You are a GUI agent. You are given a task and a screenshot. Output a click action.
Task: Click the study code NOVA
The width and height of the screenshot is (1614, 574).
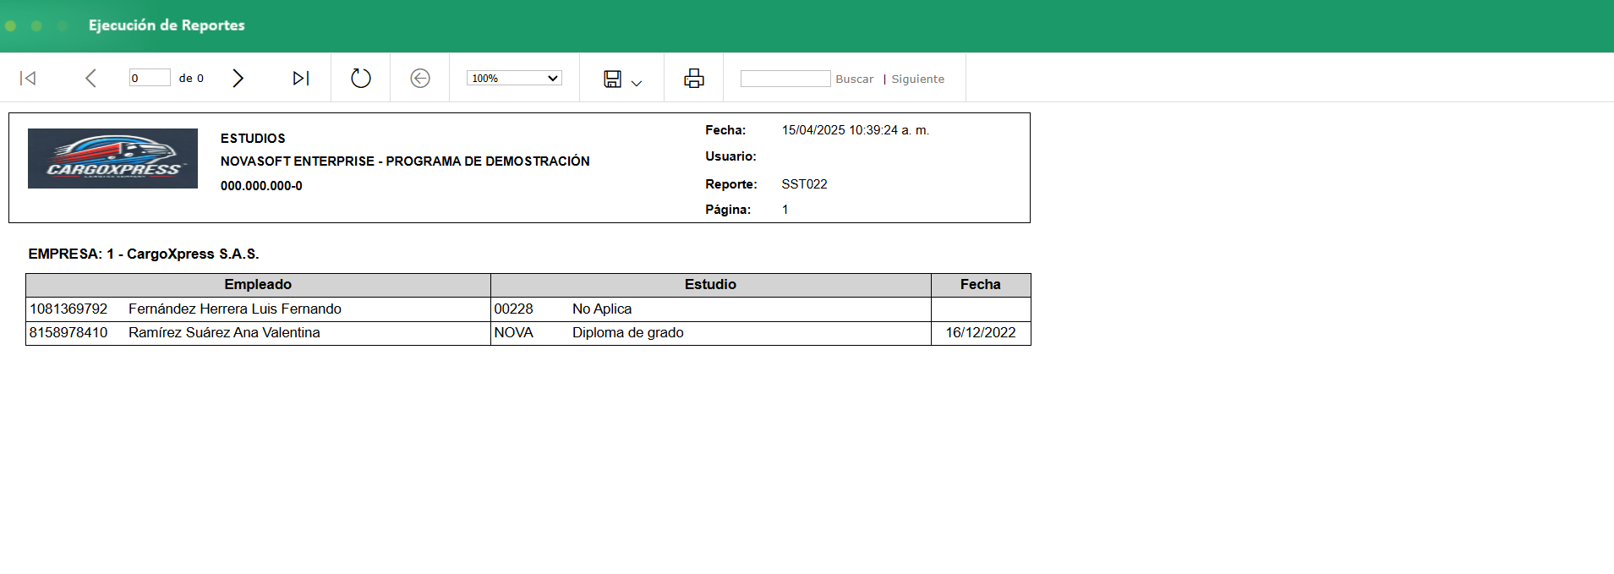(x=513, y=333)
